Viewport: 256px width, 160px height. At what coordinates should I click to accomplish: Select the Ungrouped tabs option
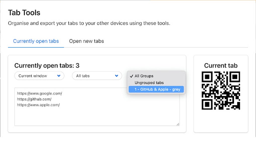[x=149, y=83]
